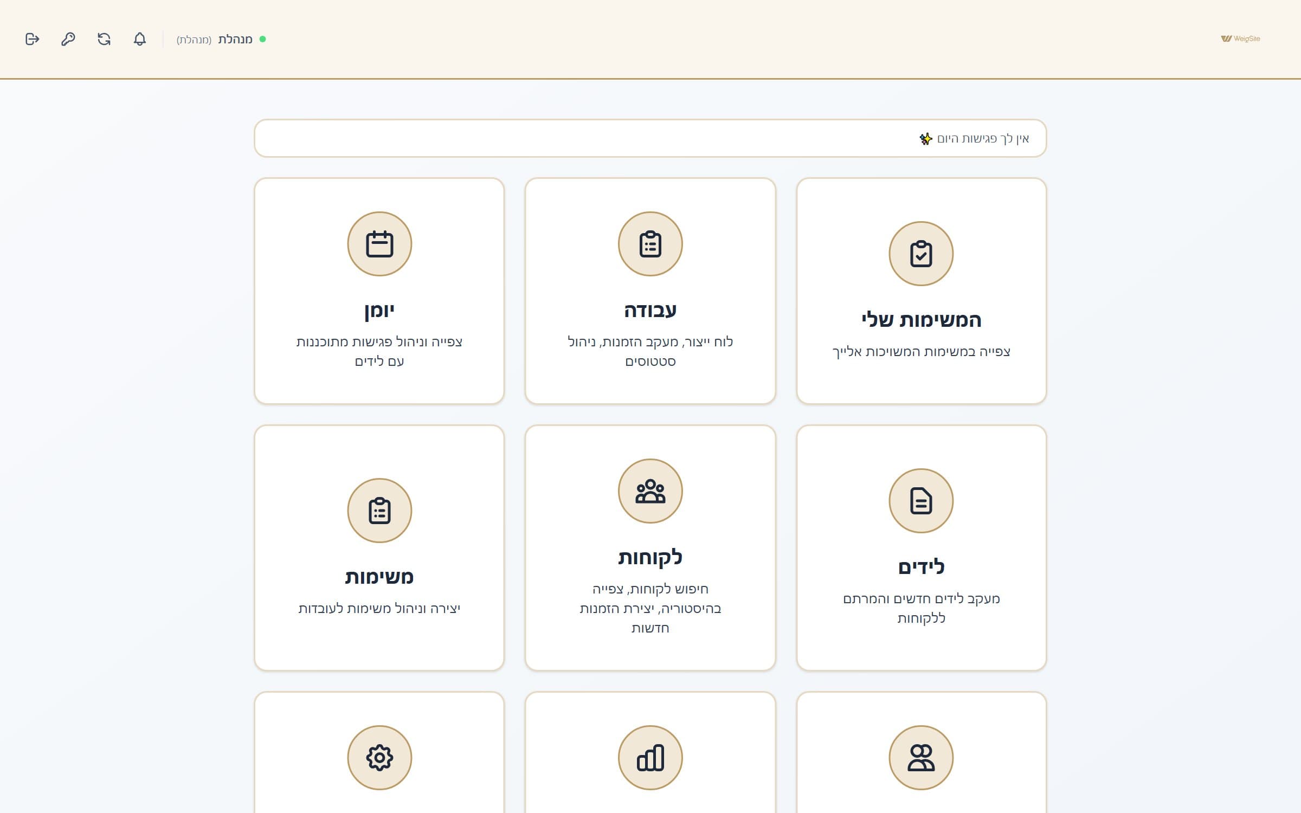Open the bar chart reports icon card

[x=650, y=758]
